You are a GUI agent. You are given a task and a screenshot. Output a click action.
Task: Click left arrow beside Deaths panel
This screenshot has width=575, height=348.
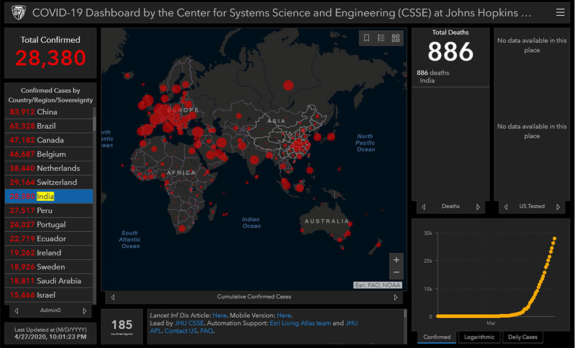point(423,207)
